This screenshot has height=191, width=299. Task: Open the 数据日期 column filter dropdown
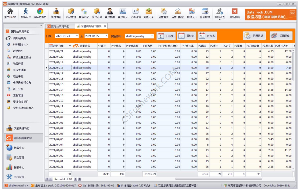(x=70, y=46)
